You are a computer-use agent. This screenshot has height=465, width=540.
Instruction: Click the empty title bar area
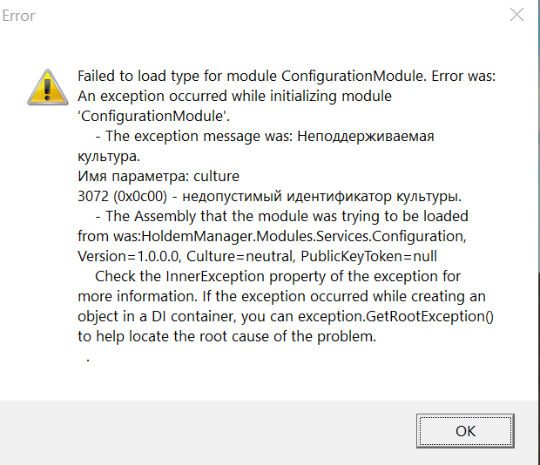261,16
